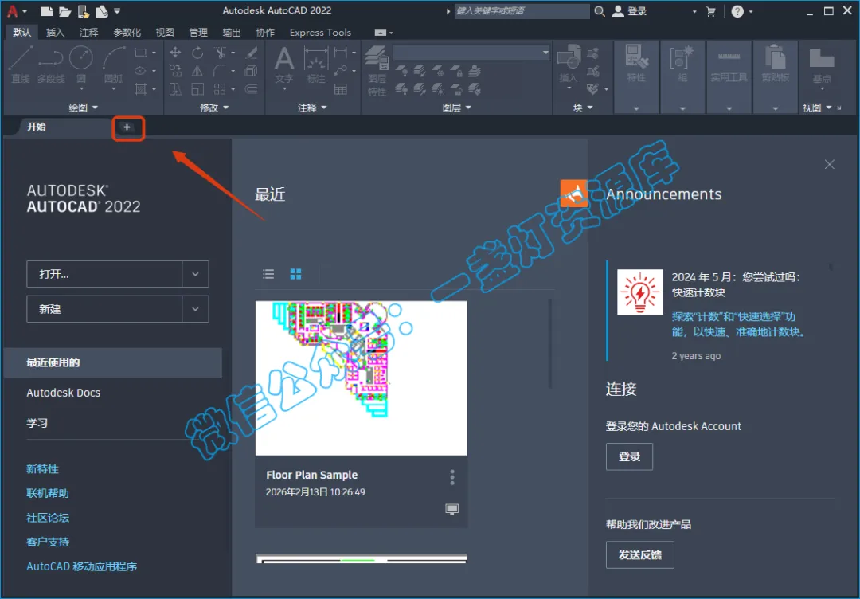Click 登录 button under Autodesk Account
The height and width of the screenshot is (599, 860).
[629, 457]
